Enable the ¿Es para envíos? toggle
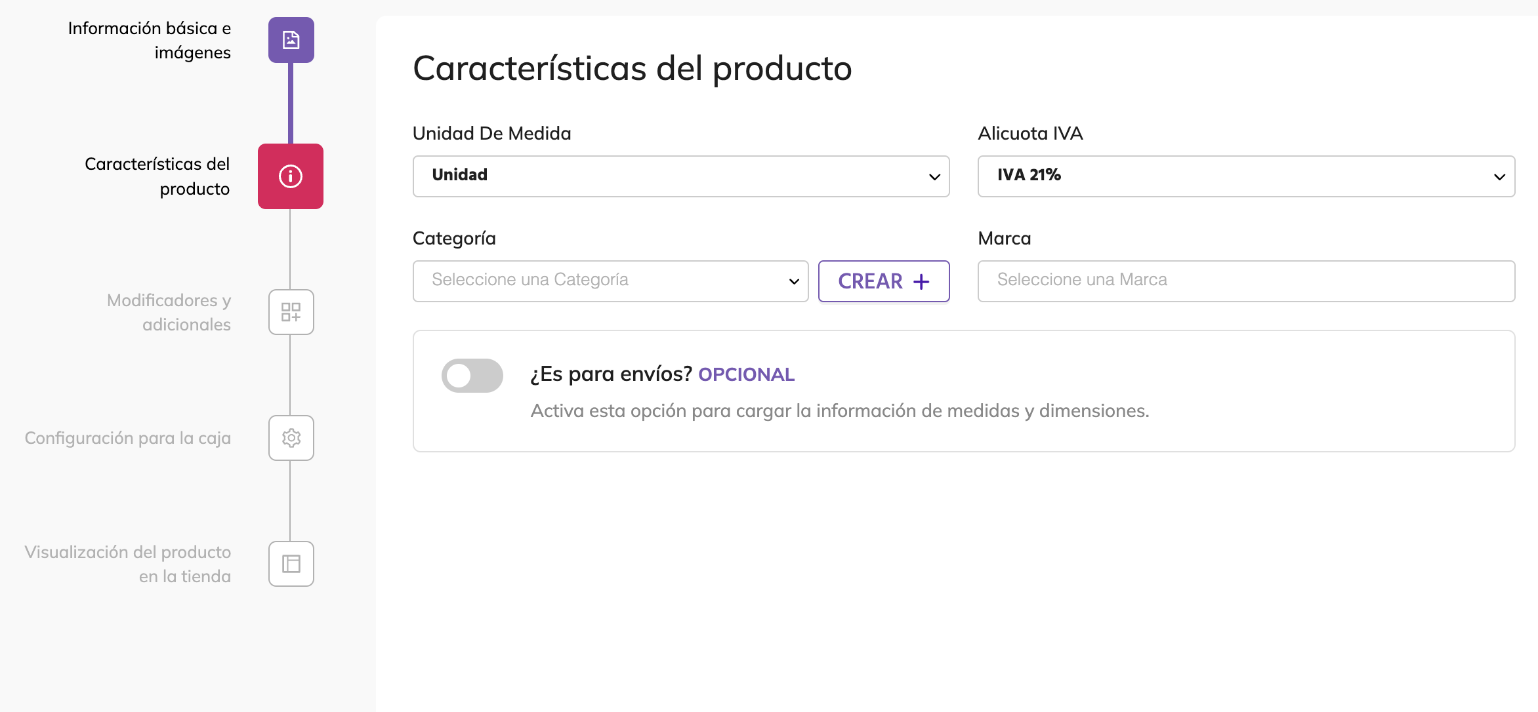This screenshot has width=1538, height=712. tap(472, 376)
